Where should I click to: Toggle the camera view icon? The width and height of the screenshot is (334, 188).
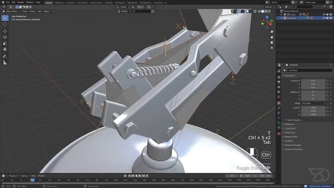pyautogui.click(x=271, y=42)
